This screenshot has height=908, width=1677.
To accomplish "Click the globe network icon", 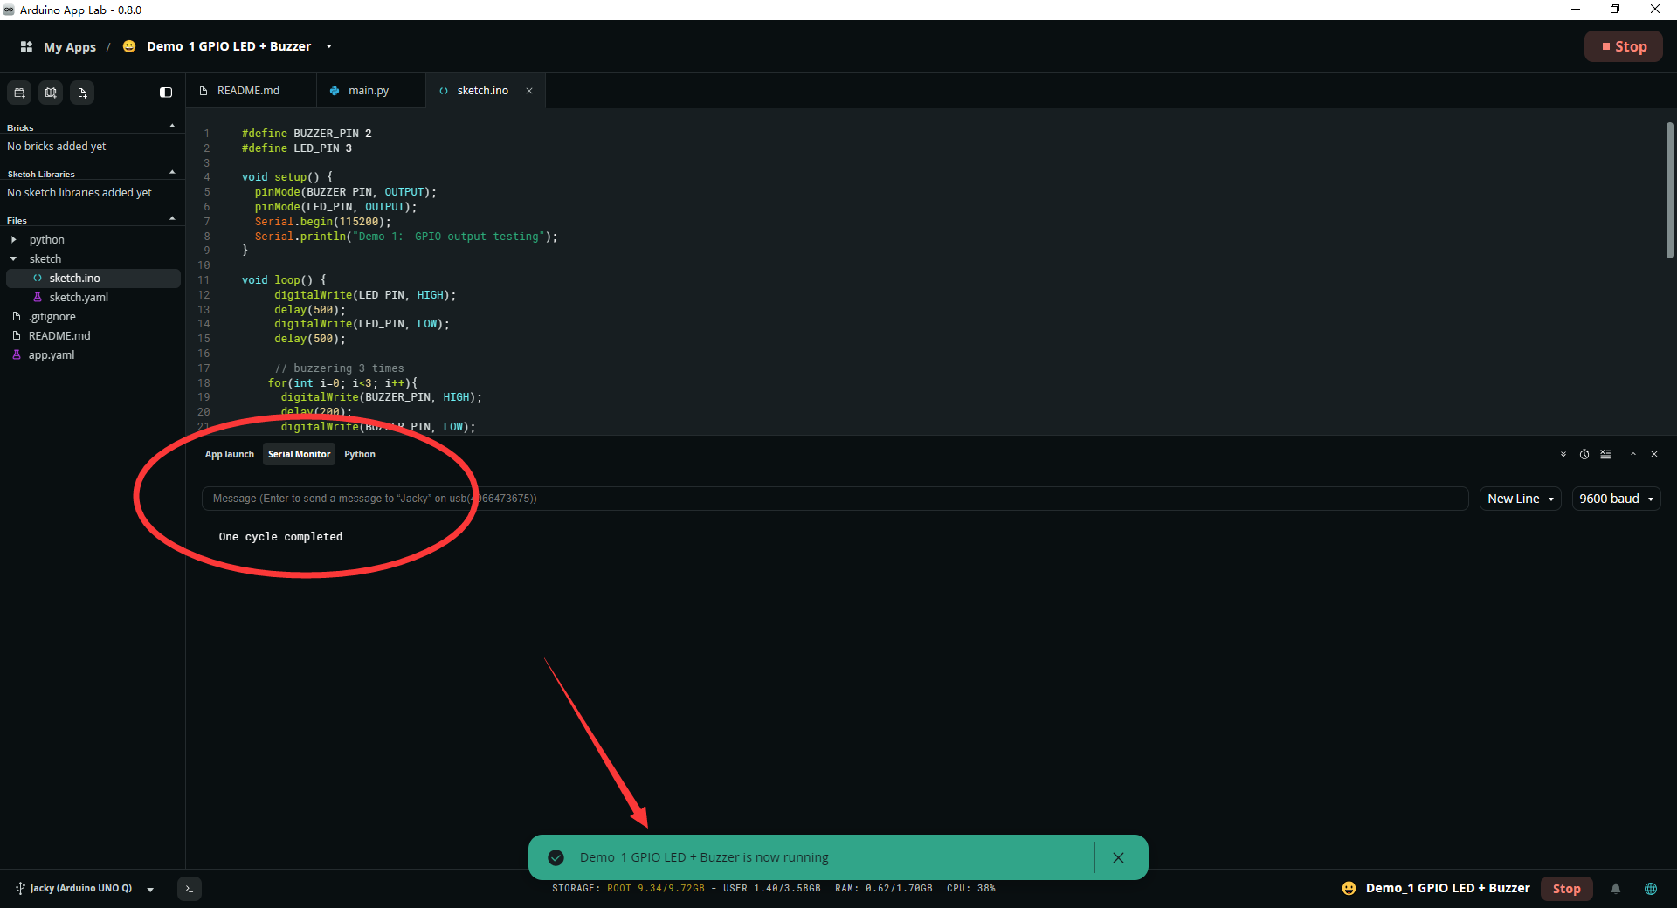I will coord(1651,889).
